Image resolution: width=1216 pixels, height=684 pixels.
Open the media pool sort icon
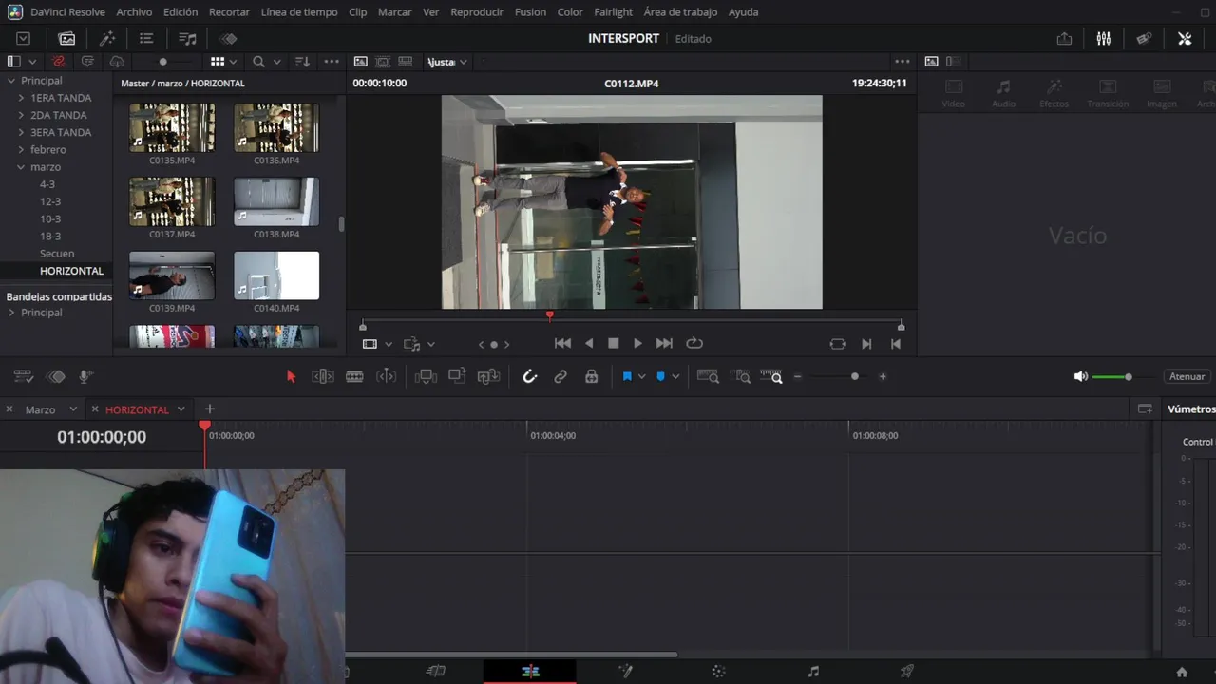click(x=302, y=61)
